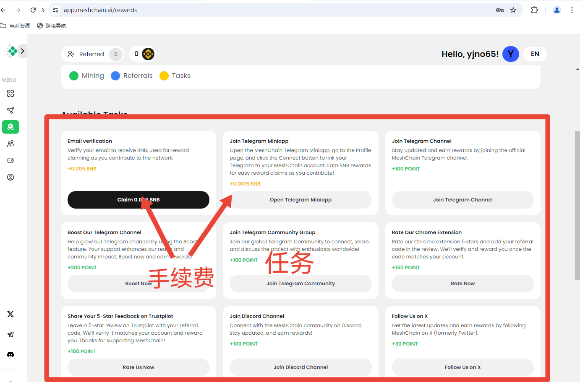The image size is (580, 382).
Task: Go back with browser back arrow
Action: [3, 10]
